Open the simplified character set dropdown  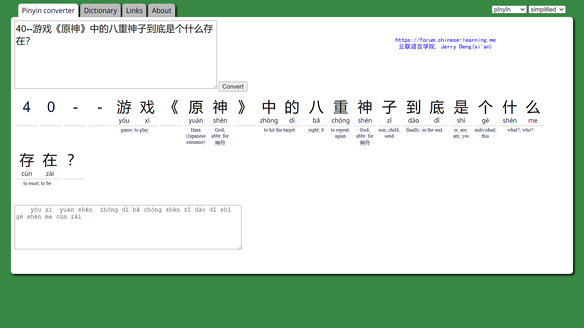pos(547,9)
